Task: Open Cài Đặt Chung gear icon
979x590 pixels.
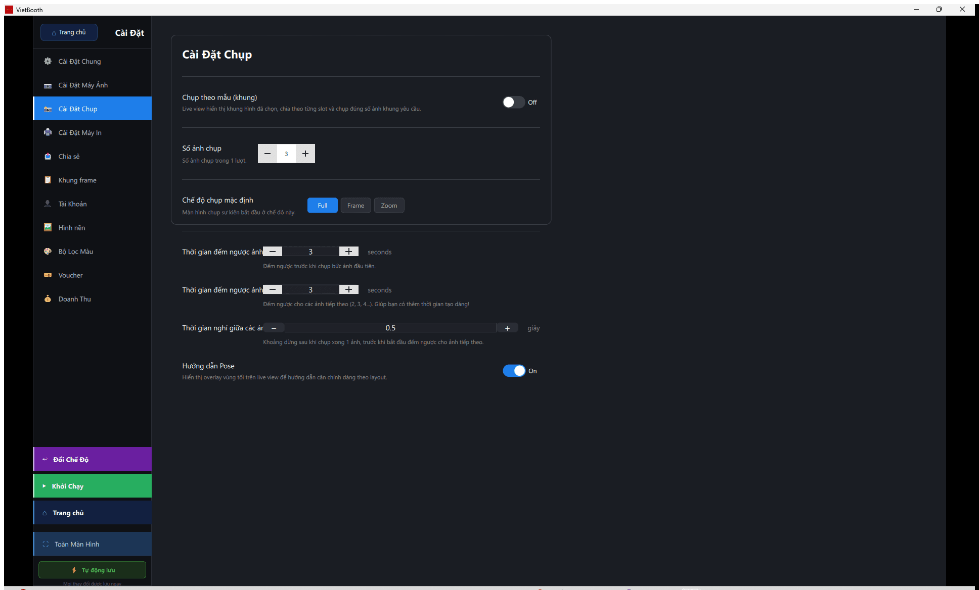Action: pos(48,61)
